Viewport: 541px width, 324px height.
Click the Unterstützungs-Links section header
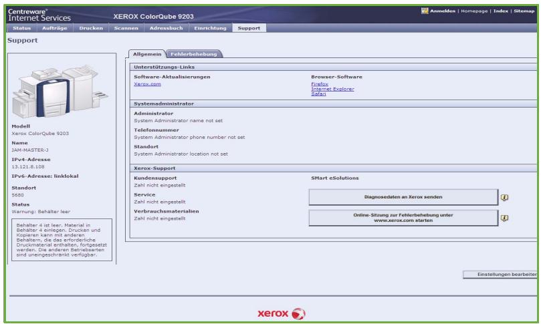coord(333,67)
